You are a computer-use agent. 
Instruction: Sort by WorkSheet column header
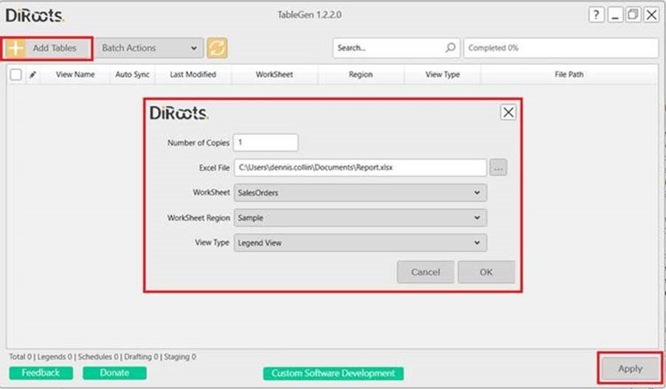click(274, 74)
